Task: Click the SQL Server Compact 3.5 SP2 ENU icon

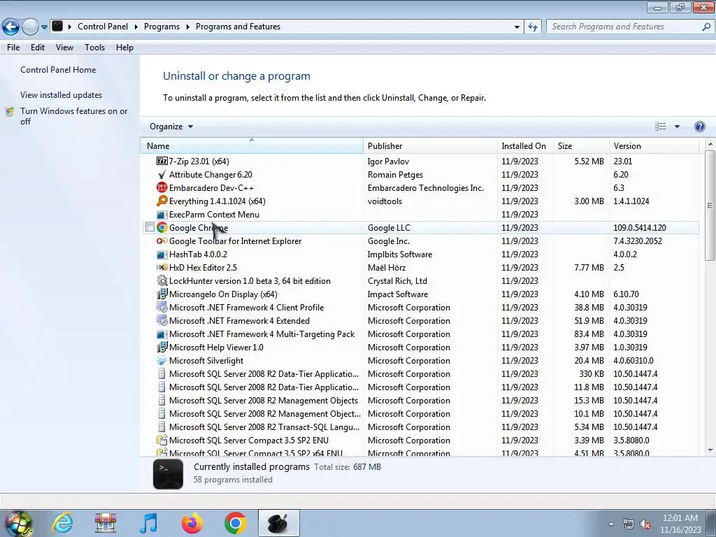Action: [162, 441]
